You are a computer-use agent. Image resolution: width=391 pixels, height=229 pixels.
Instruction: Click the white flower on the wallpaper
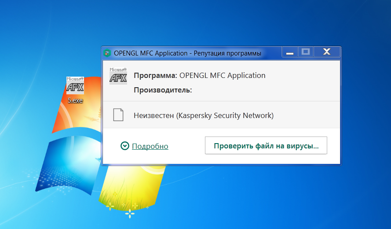pos(130,214)
